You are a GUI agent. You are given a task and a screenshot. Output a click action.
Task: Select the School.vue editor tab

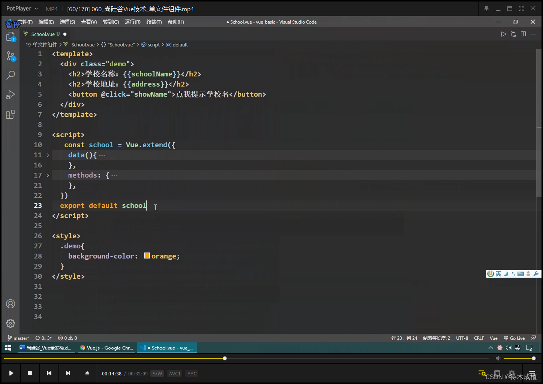click(x=45, y=34)
